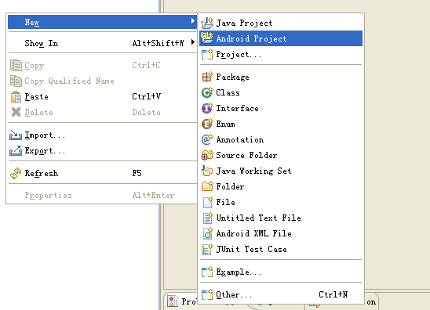
Task: Choose Export... from the context menu
Action: pos(103,151)
